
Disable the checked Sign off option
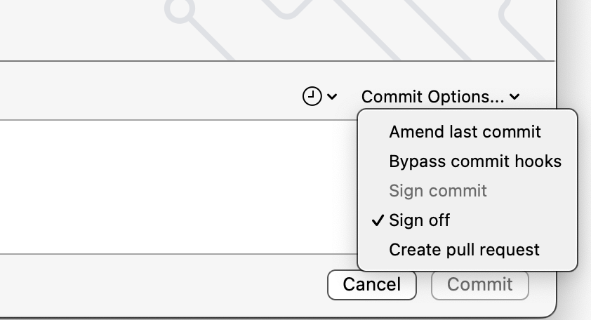[x=420, y=220]
